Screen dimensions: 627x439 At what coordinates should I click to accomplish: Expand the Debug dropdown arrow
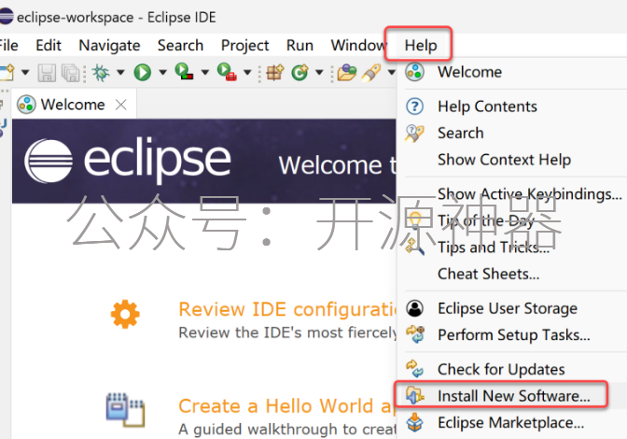120,73
